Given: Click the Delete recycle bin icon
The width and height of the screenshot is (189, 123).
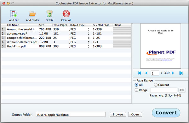Looking at the screenshot, I should 49,14.
